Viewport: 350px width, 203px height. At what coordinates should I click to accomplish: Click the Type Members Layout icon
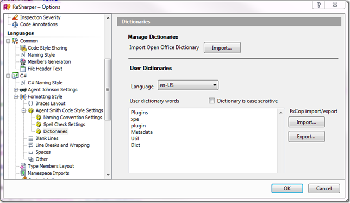[23, 166]
